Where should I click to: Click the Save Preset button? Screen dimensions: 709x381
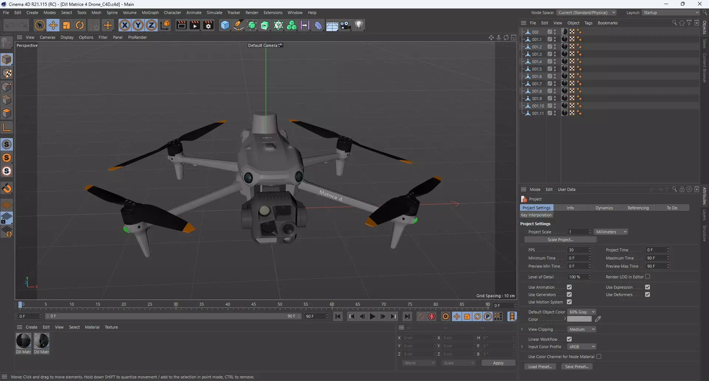[577, 367]
